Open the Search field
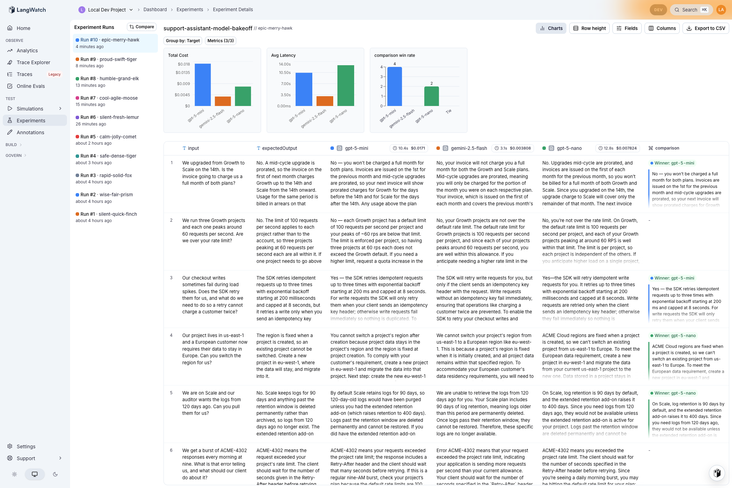 point(692,10)
